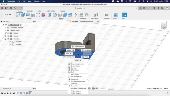The width and height of the screenshot is (170, 96).
Task: Click the Delete marking menu button
Action: pyautogui.click(x=70, y=50)
